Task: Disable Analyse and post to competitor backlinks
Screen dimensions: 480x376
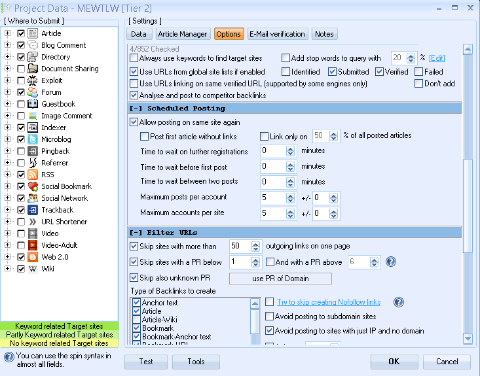Action: (x=134, y=95)
